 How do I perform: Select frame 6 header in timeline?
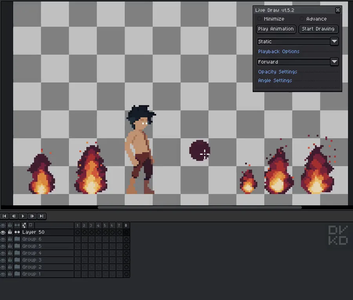112,225
